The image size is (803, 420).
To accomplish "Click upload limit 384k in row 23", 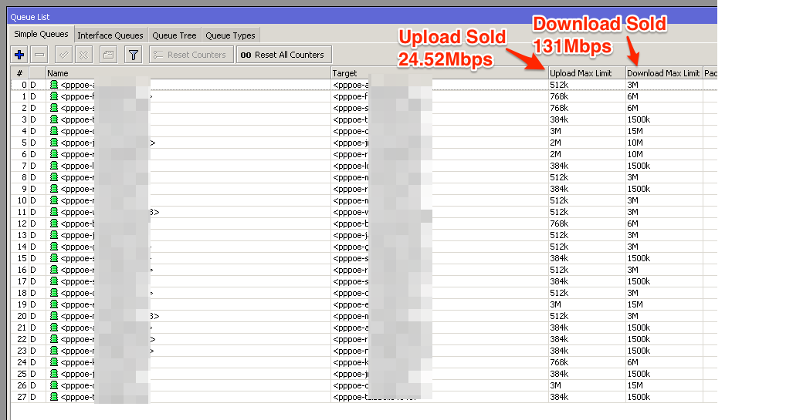I will click(559, 351).
